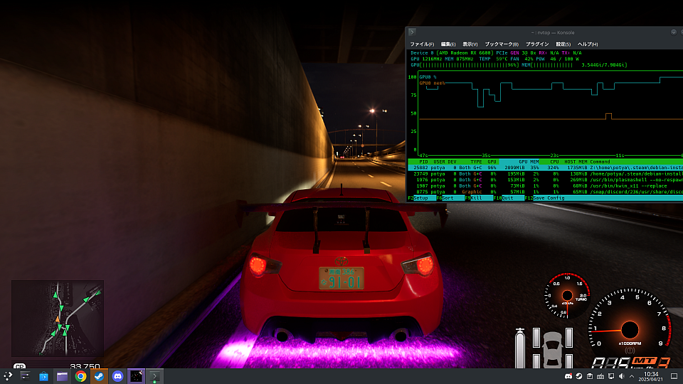
Task: Click the GPU0 % graph legend label
Action: (428, 77)
